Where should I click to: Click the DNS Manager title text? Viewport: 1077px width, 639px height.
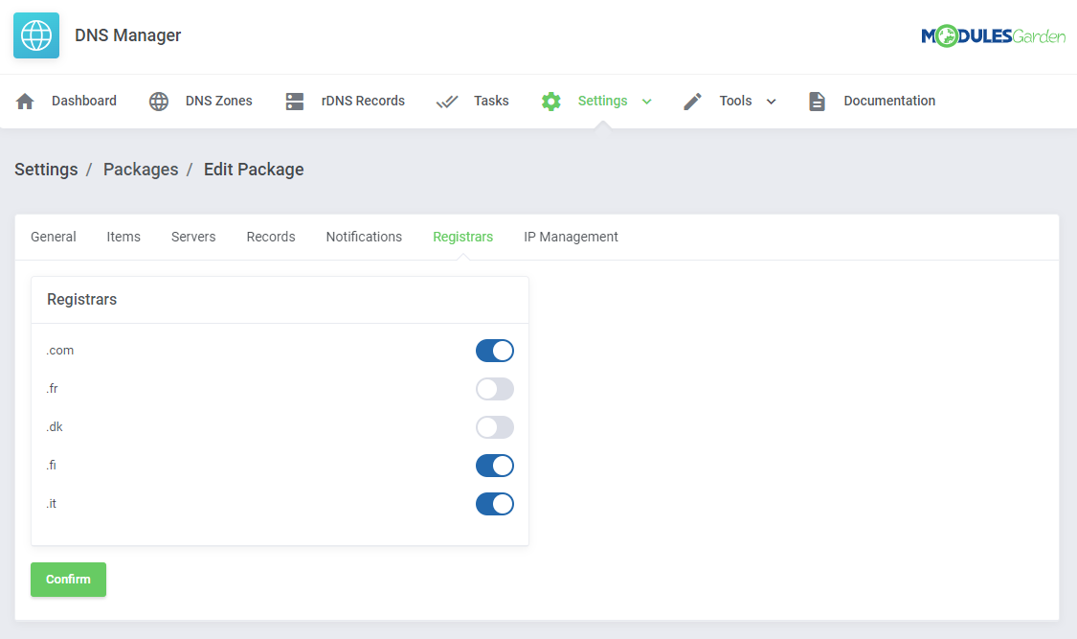(x=127, y=35)
